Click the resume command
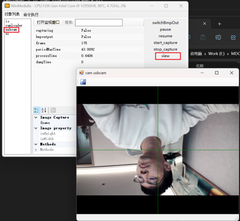 [165, 36]
